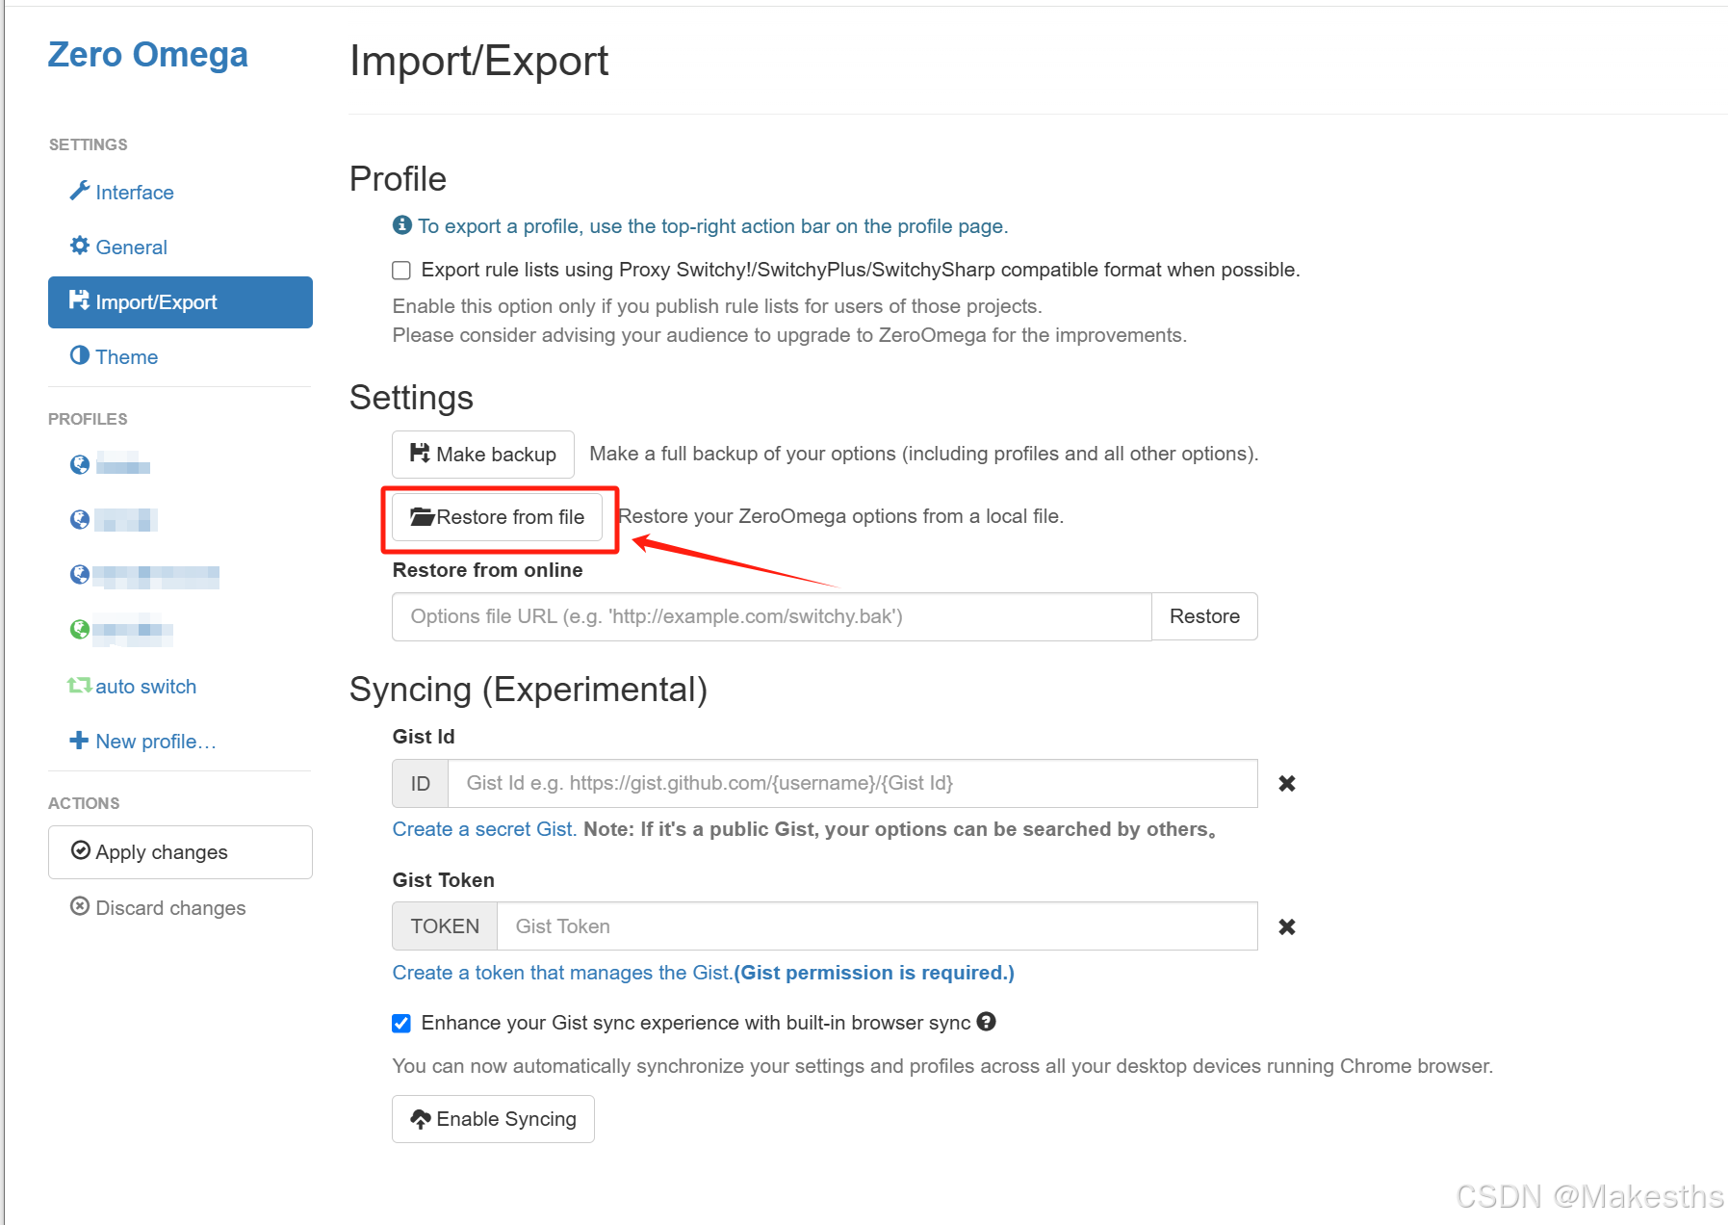Click the half-circle icon beside Theme
This screenshot has width=1728, height=1225.
(x=80, y=355)
